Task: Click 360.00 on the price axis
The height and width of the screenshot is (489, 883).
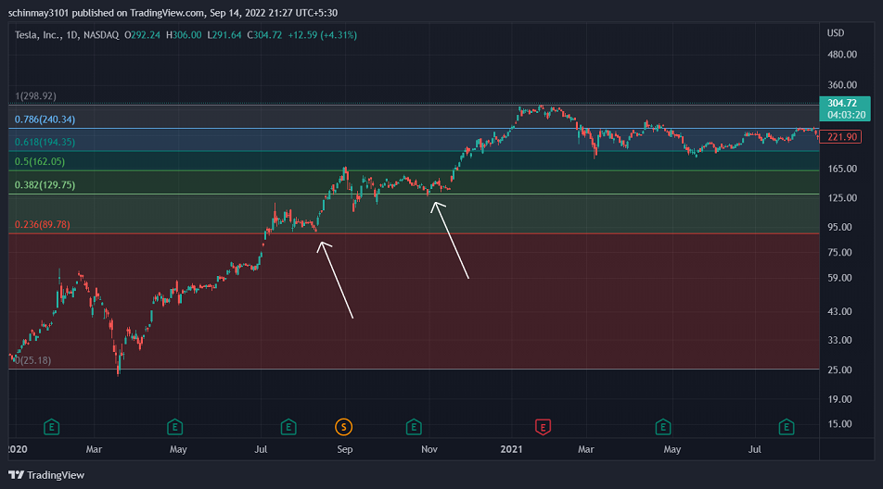Action: pyautogui.click(x=842, y=85)
